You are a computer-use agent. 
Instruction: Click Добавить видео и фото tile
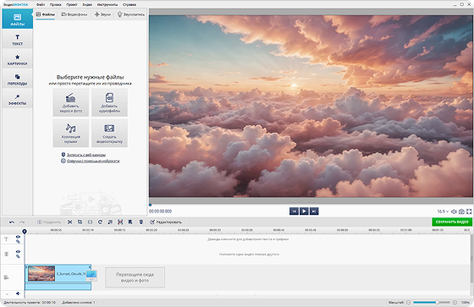click(x=71, y=102)
